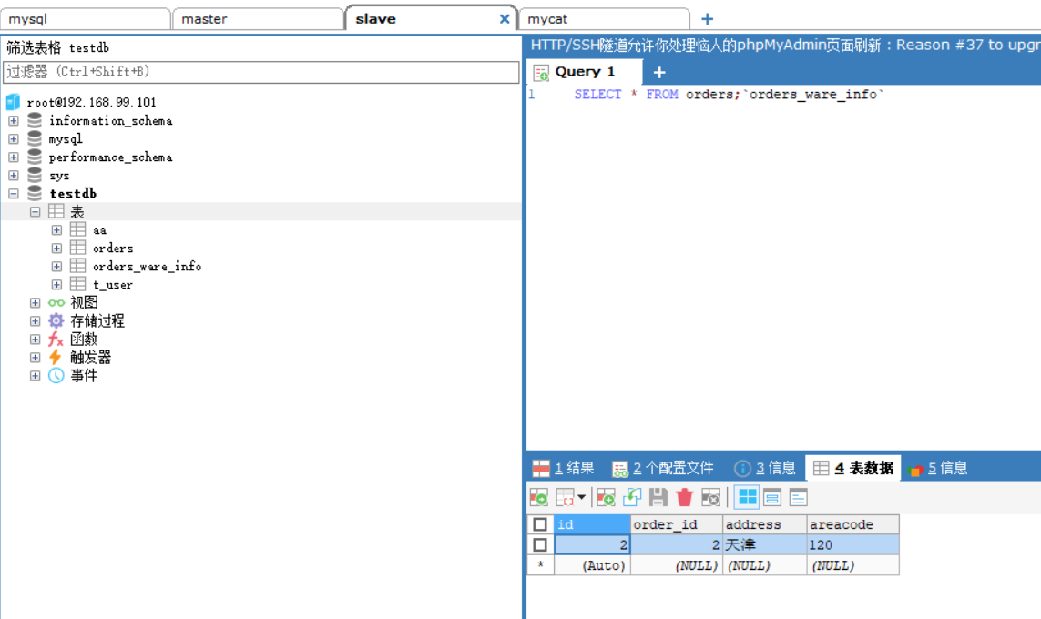1041x619 pixels.
Task: Click the phpMyAdmin upgrade reason banner link
Action: click(x=785, y=46)
